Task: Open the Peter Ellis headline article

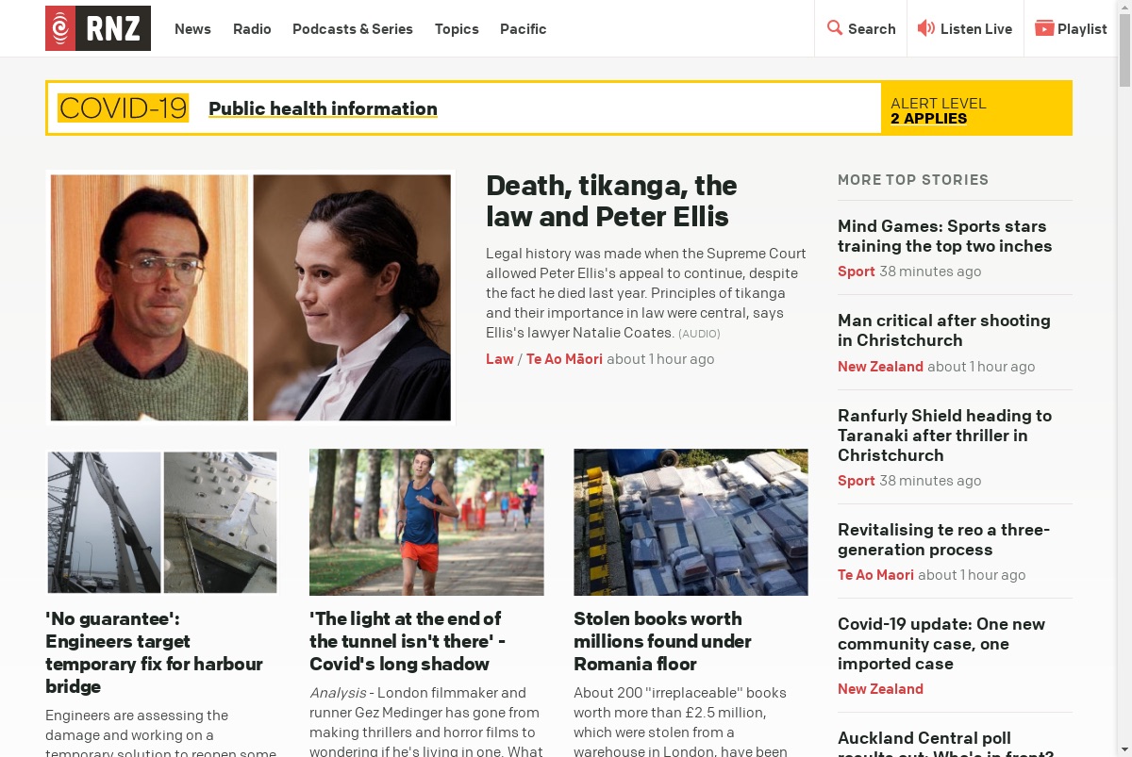Action: 611,201
